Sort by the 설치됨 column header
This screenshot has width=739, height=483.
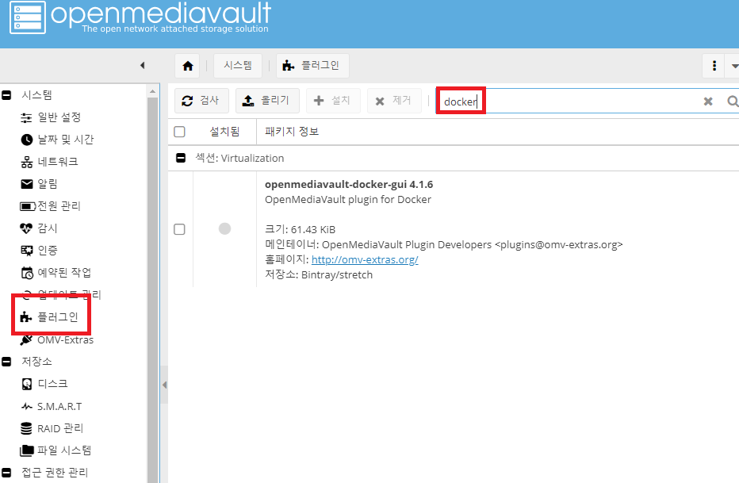point(225,132)
